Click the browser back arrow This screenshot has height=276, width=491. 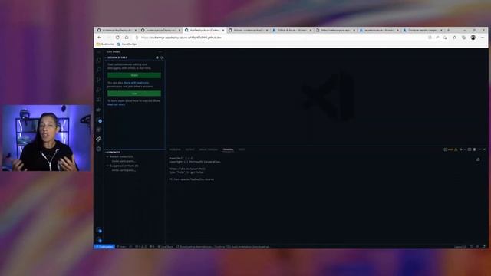click(x=100, y=38)
